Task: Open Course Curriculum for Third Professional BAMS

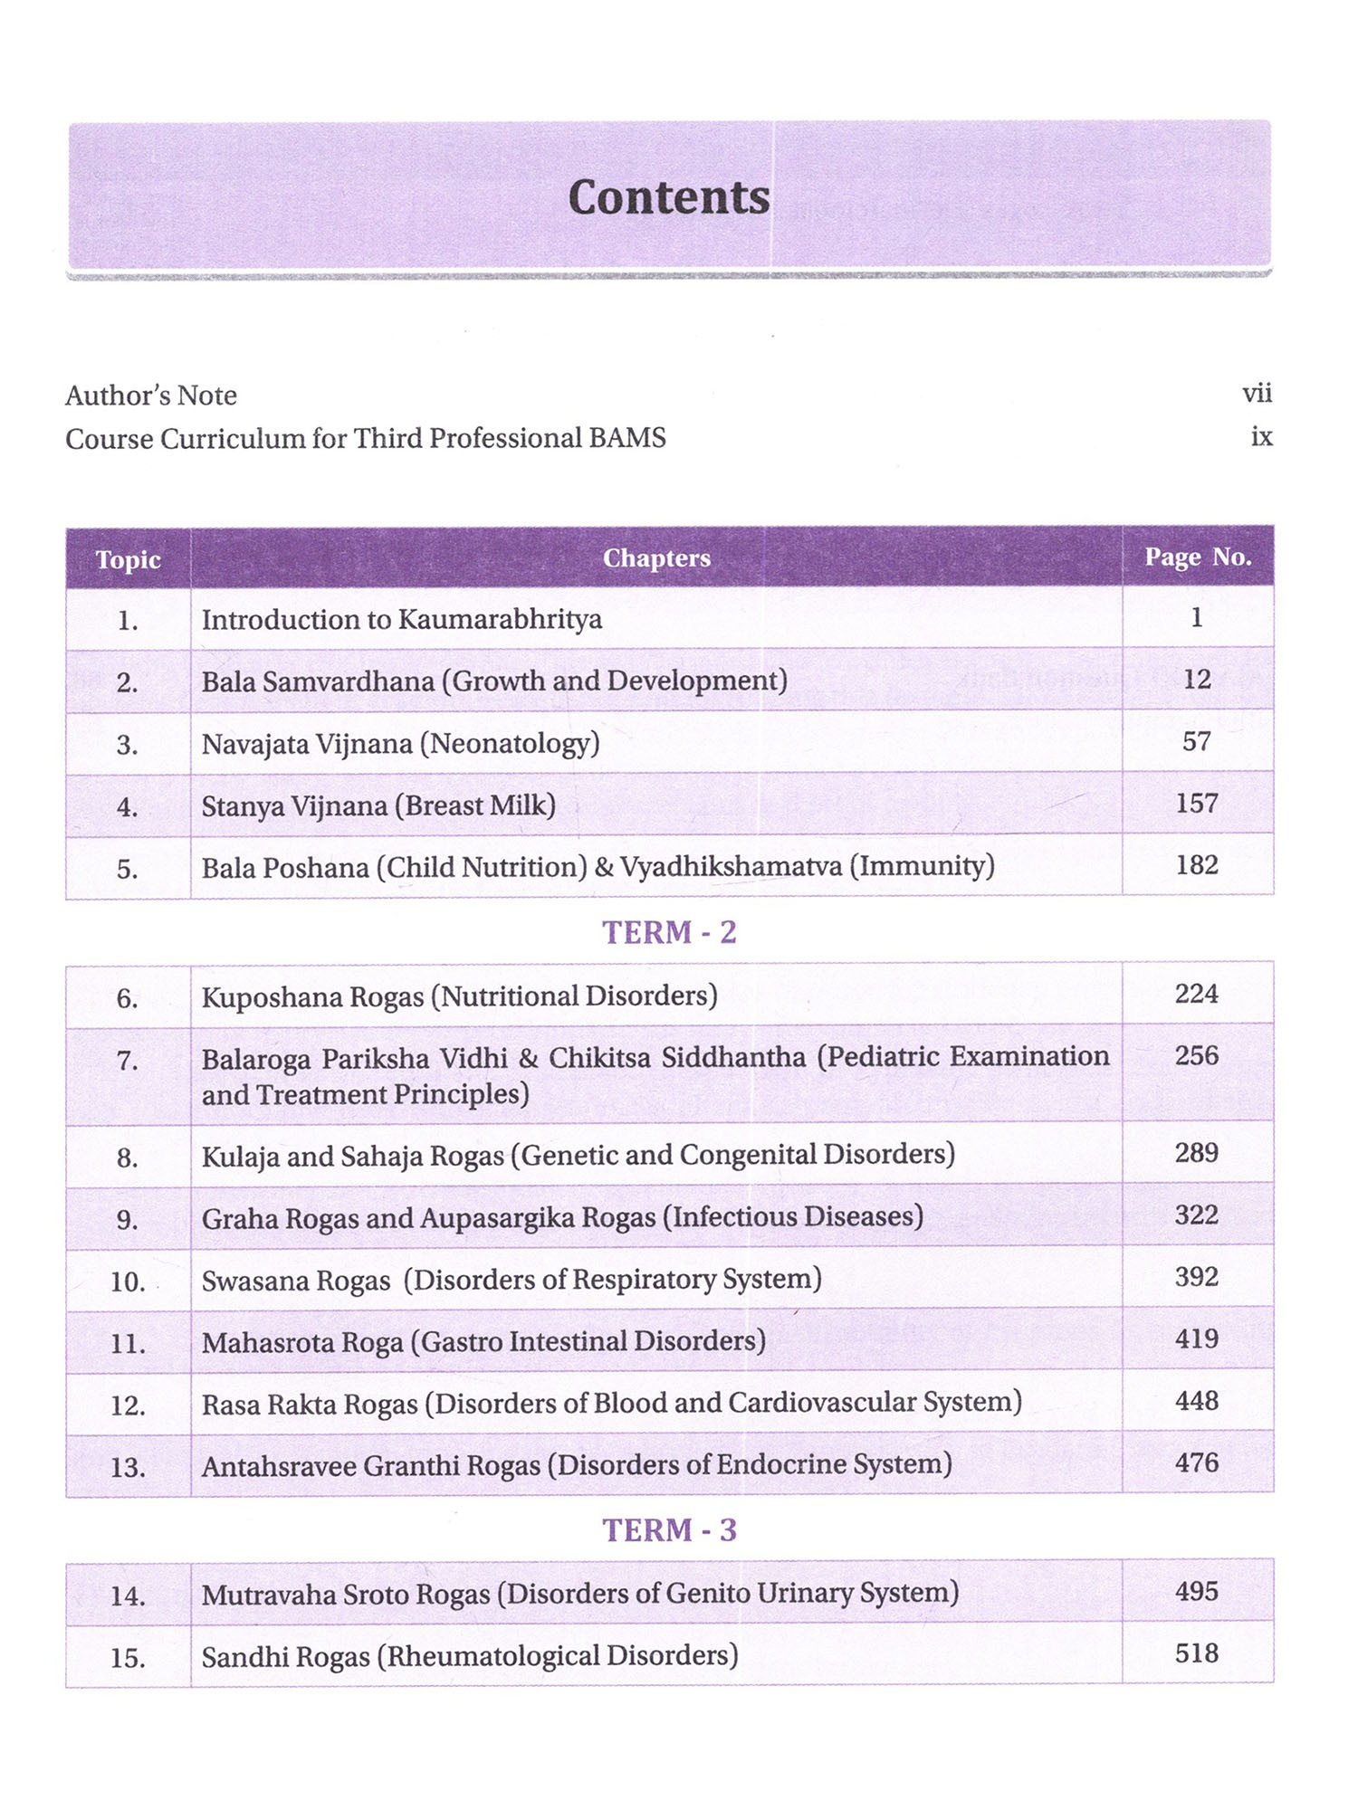Action: coord(365,438)
